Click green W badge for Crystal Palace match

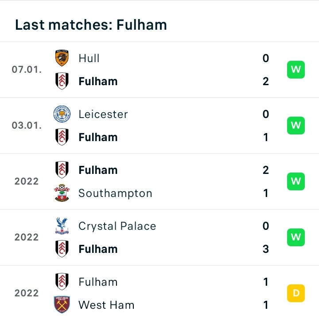pyautogui.click(x=296, y=237)
